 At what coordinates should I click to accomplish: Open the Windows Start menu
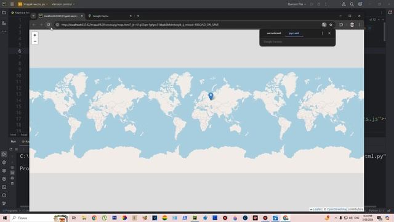tap(5, 218)
